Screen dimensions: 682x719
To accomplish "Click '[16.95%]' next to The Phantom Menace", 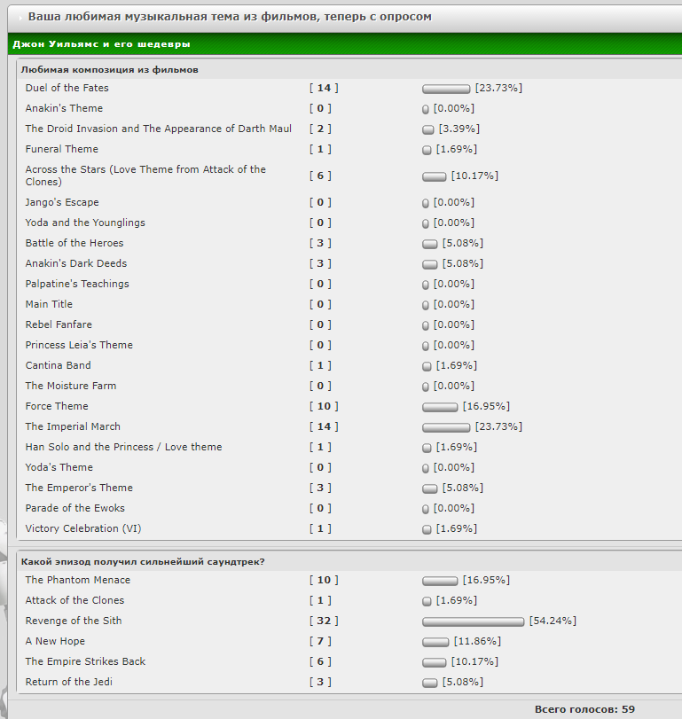I will [x=486, y=580].
